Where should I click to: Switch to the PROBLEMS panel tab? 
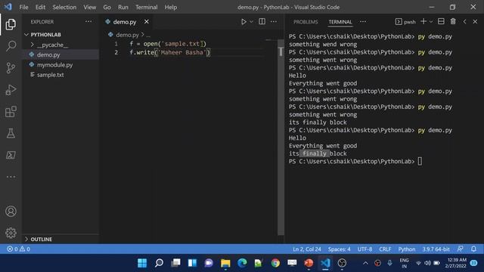click(x=306, y=22)
